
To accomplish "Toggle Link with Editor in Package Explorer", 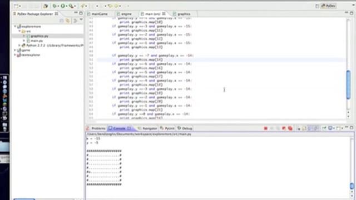I will point(68,21).
